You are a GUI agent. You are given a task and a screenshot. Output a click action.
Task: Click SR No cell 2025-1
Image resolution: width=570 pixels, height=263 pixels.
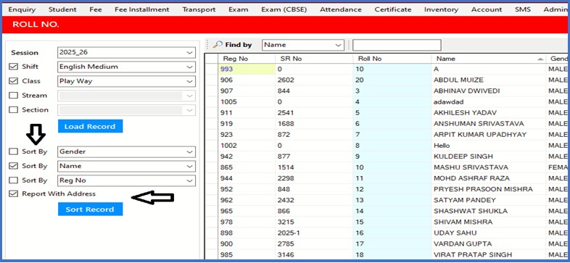(x=314, y=233)
